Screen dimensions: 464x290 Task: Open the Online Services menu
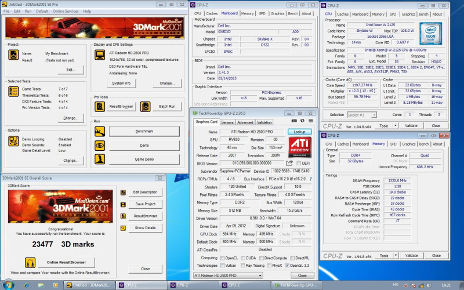click(65, 11)
